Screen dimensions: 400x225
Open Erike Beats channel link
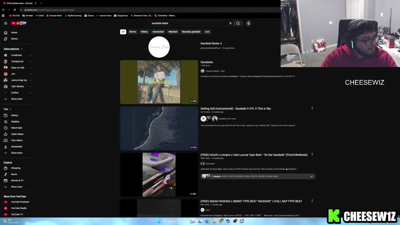coord(210,164)
